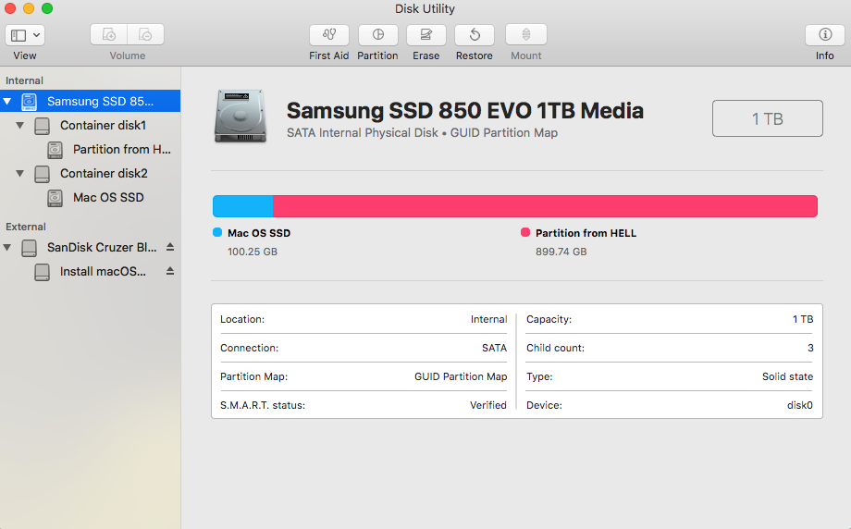Screen dimensions: 851x529
Task: Click the Child count value 3
Action: click(810, 348)
